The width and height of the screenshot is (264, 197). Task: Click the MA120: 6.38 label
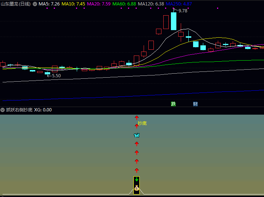(151, 4)
